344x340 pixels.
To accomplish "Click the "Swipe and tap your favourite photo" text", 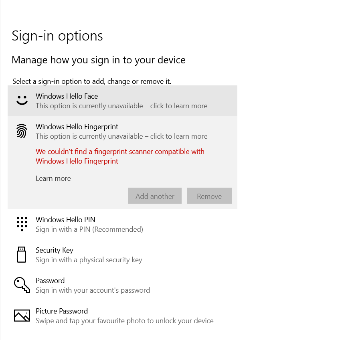I will point(125,321).
